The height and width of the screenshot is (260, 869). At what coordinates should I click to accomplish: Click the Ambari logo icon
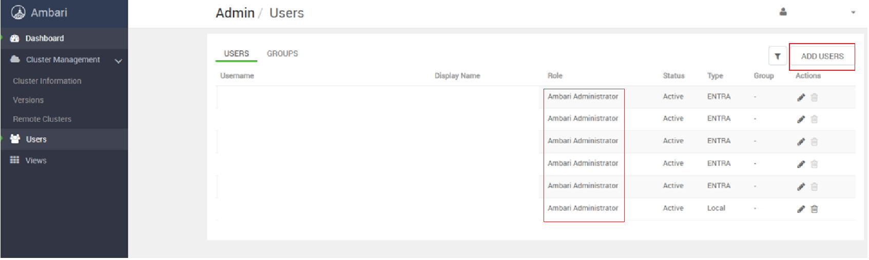click(18, 13)
